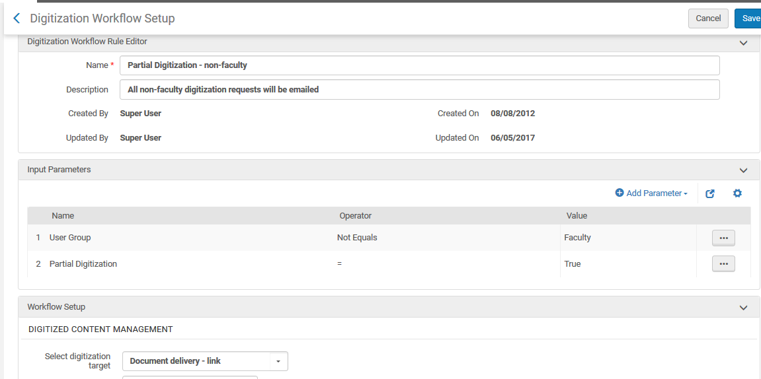Click the Name column header
Viewport: 761px width, 379px height.
[63, 216]
